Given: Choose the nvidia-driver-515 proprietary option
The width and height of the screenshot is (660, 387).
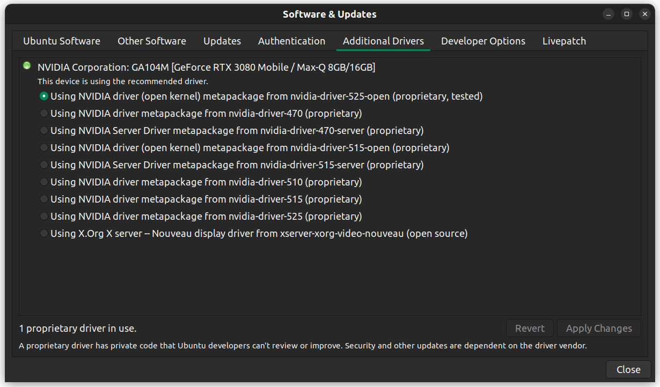Looking at the screenshot, I should point(43,199).
